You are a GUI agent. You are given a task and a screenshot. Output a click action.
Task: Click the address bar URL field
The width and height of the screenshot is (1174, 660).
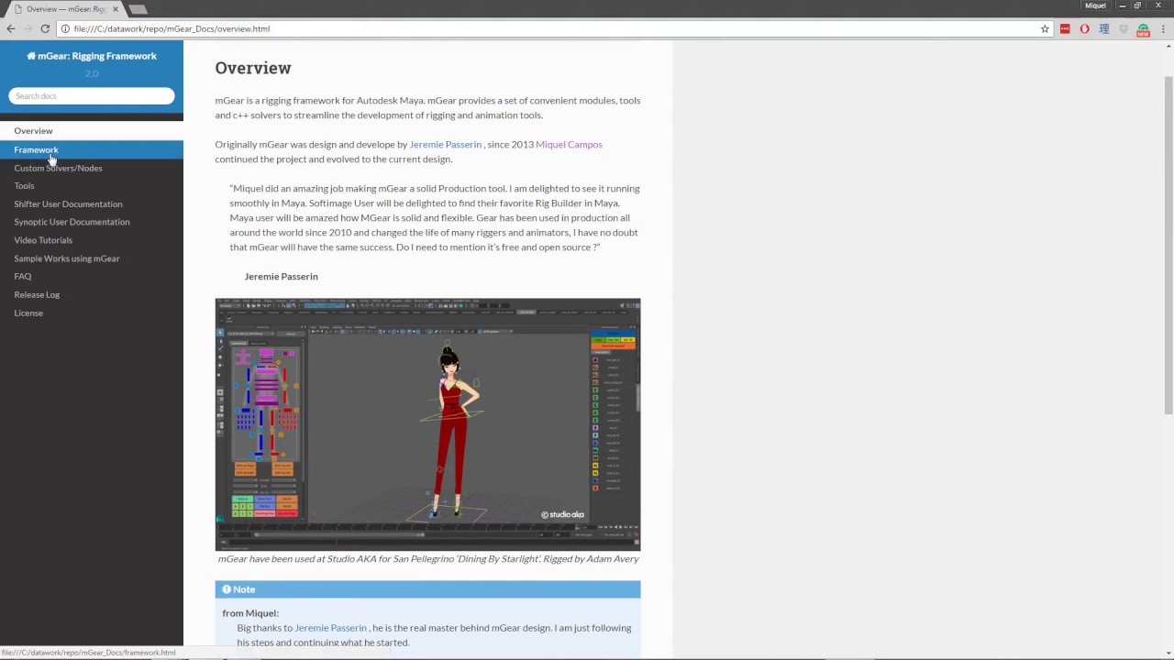[x=554, y=28]
